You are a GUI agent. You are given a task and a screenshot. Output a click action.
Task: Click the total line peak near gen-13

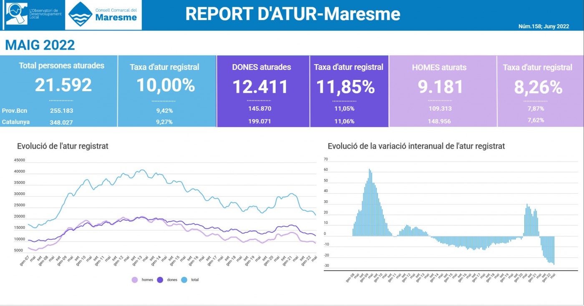142,170
